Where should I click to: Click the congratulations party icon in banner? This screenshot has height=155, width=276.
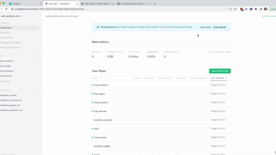(98, 27)
